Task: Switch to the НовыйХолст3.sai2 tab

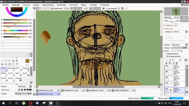Action: coord(98,90)
